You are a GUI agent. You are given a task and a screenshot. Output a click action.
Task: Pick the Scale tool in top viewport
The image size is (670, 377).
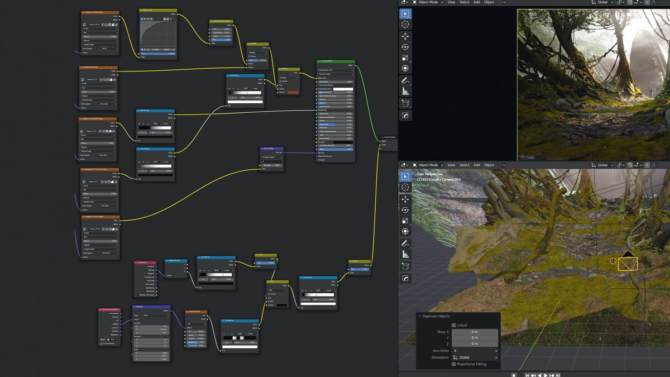pyautogui.click(x=405, y=58)
